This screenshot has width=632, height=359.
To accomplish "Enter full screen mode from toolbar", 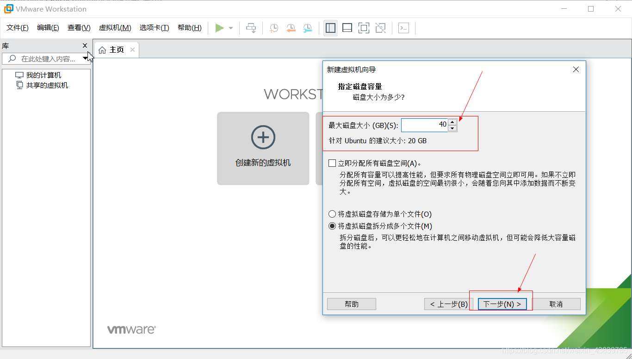I will [364, 28].
